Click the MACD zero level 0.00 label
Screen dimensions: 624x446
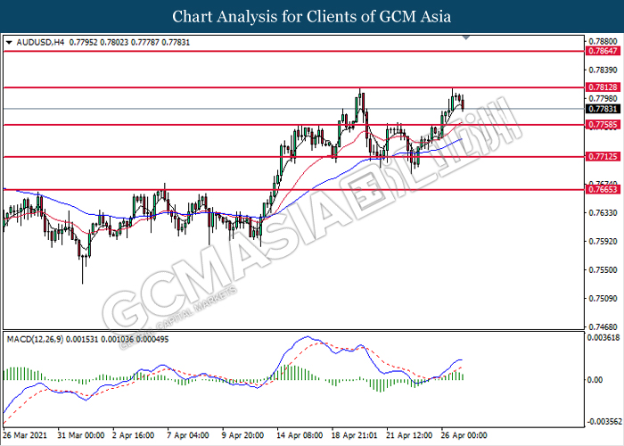595,380
